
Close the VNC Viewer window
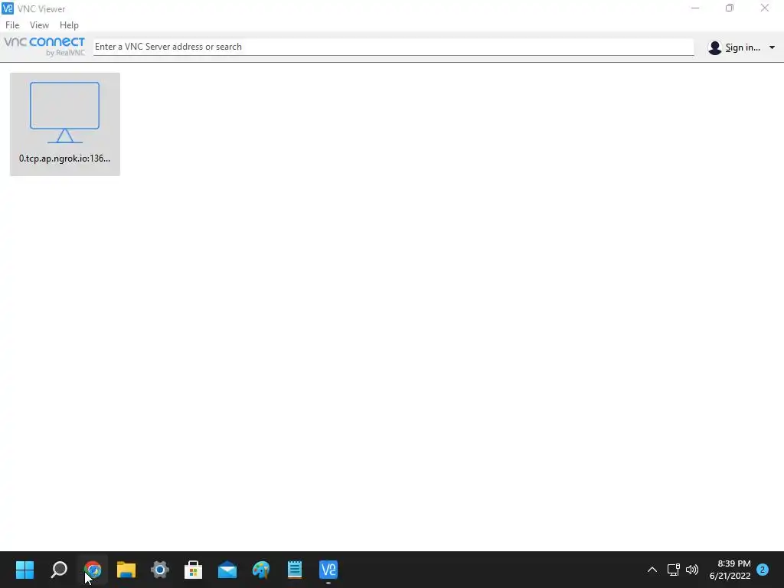pos(765,8)
